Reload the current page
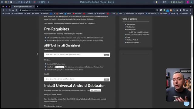This screenshot has height=109, width=194. coord(10,10)
